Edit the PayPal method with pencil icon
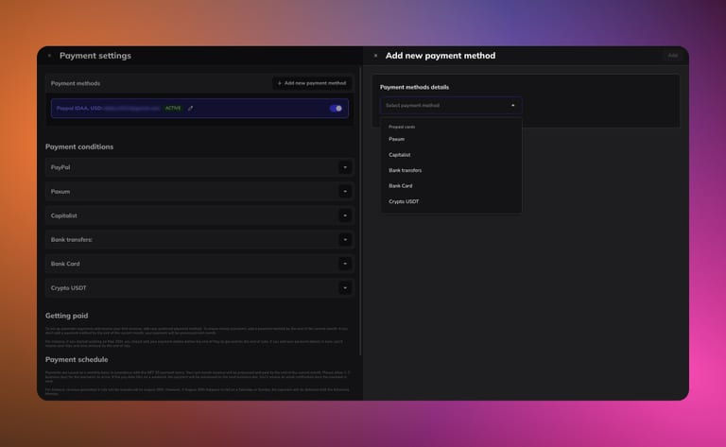The image size is (726, 447). (x=190, y=109)
